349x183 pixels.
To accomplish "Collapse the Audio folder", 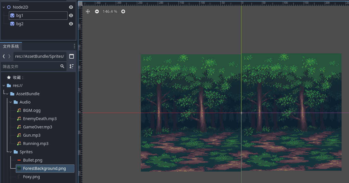I will click(11, 102).
